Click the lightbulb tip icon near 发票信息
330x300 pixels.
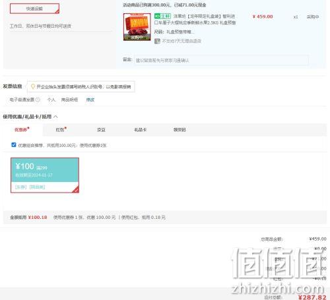pos(33,86)
